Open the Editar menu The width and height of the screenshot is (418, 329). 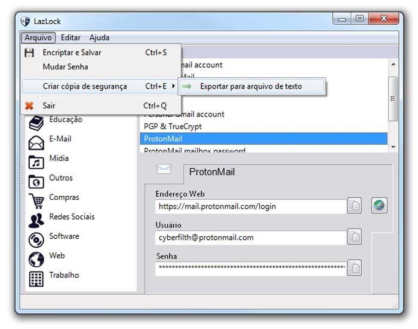[70, 38]
